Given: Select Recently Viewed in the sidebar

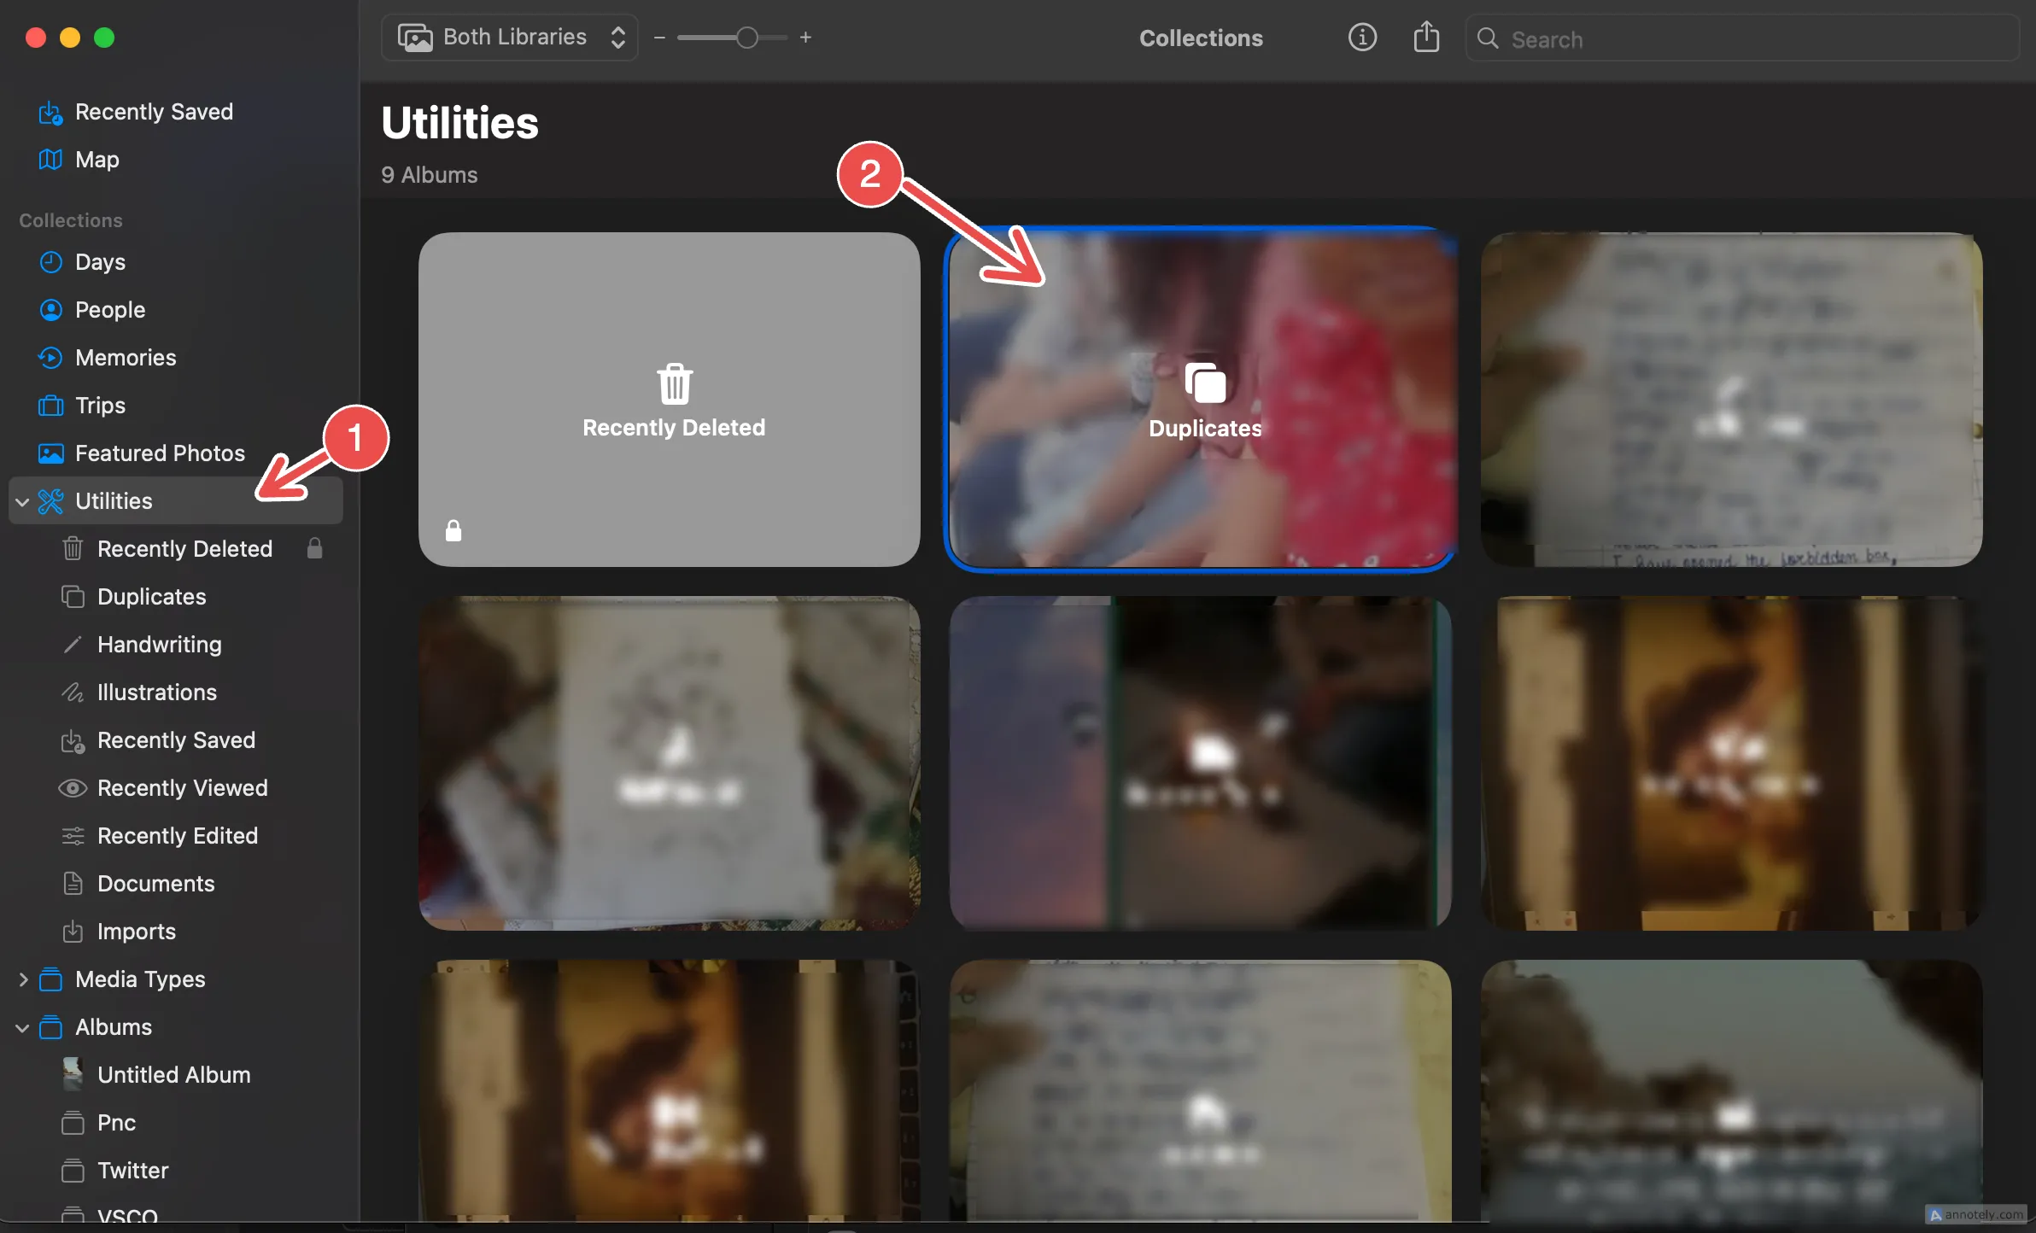Looking at the screenshot, I should tap(183, 788).
